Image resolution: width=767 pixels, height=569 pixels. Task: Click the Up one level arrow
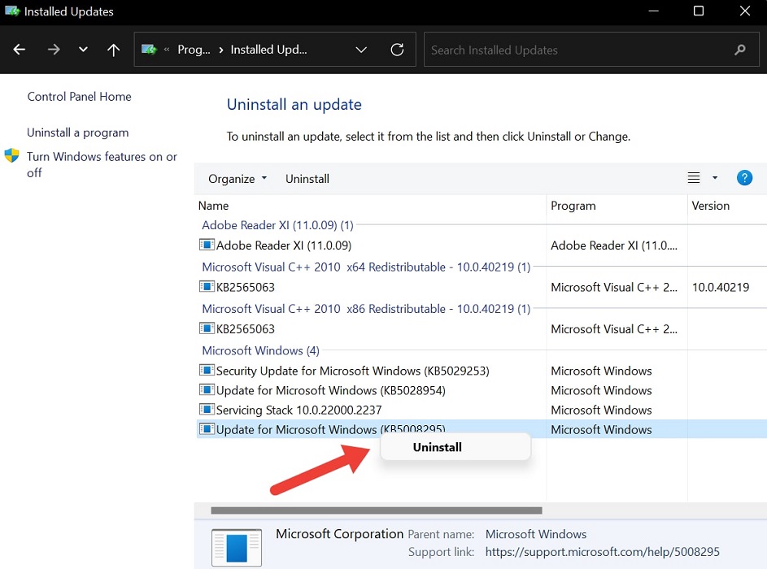point(113,50)
